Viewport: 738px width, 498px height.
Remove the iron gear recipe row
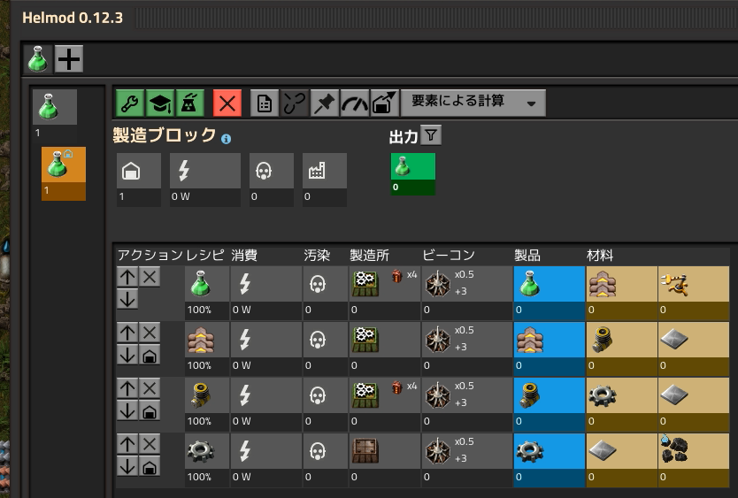pos(150,444)
